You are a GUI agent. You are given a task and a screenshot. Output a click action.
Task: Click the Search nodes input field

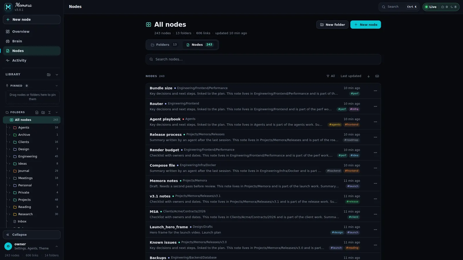[263, 59]
